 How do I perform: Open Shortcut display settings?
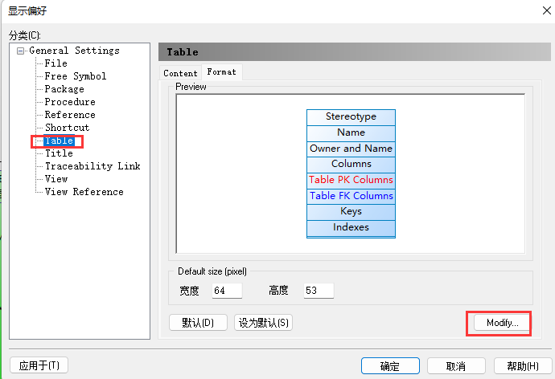[x=67, y=128]
